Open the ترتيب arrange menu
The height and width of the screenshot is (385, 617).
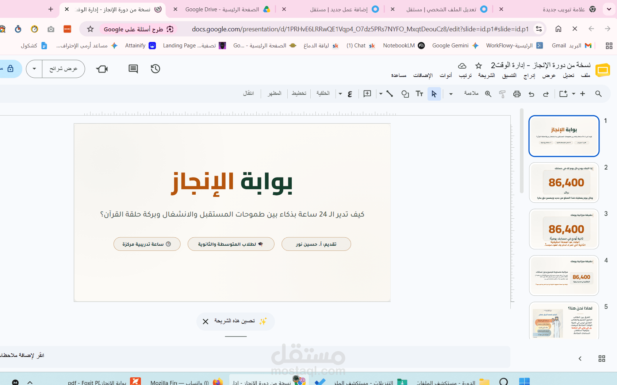[x=465, y=75]
